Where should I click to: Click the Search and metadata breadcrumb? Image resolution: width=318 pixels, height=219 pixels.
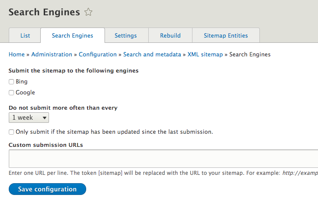[x=152, y=55]
